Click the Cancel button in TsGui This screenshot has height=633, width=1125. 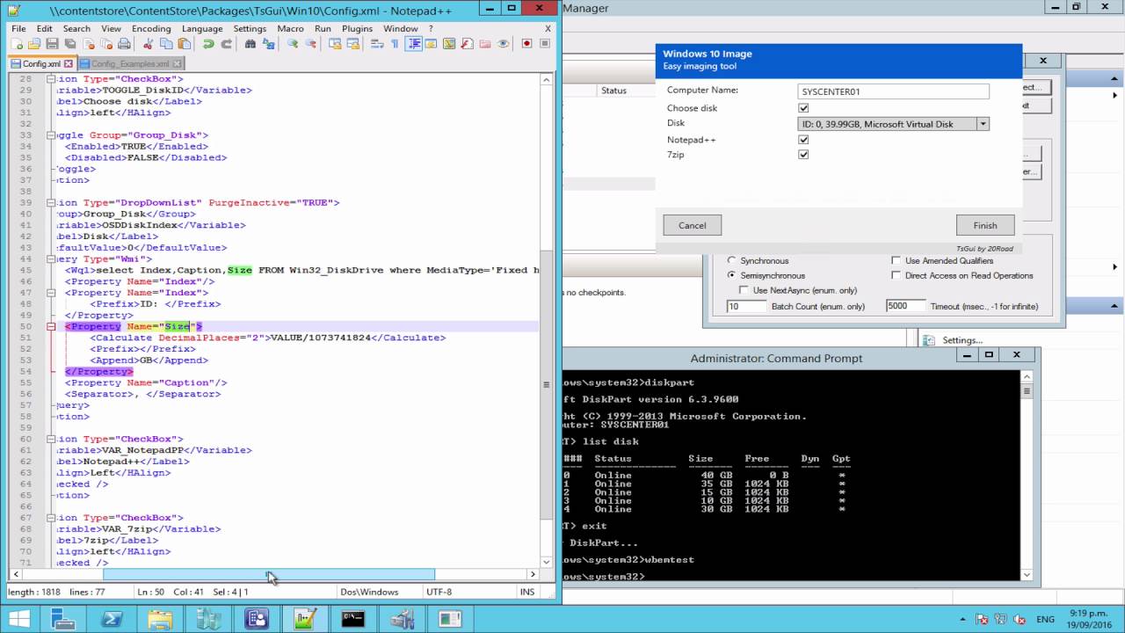[692, 225]
